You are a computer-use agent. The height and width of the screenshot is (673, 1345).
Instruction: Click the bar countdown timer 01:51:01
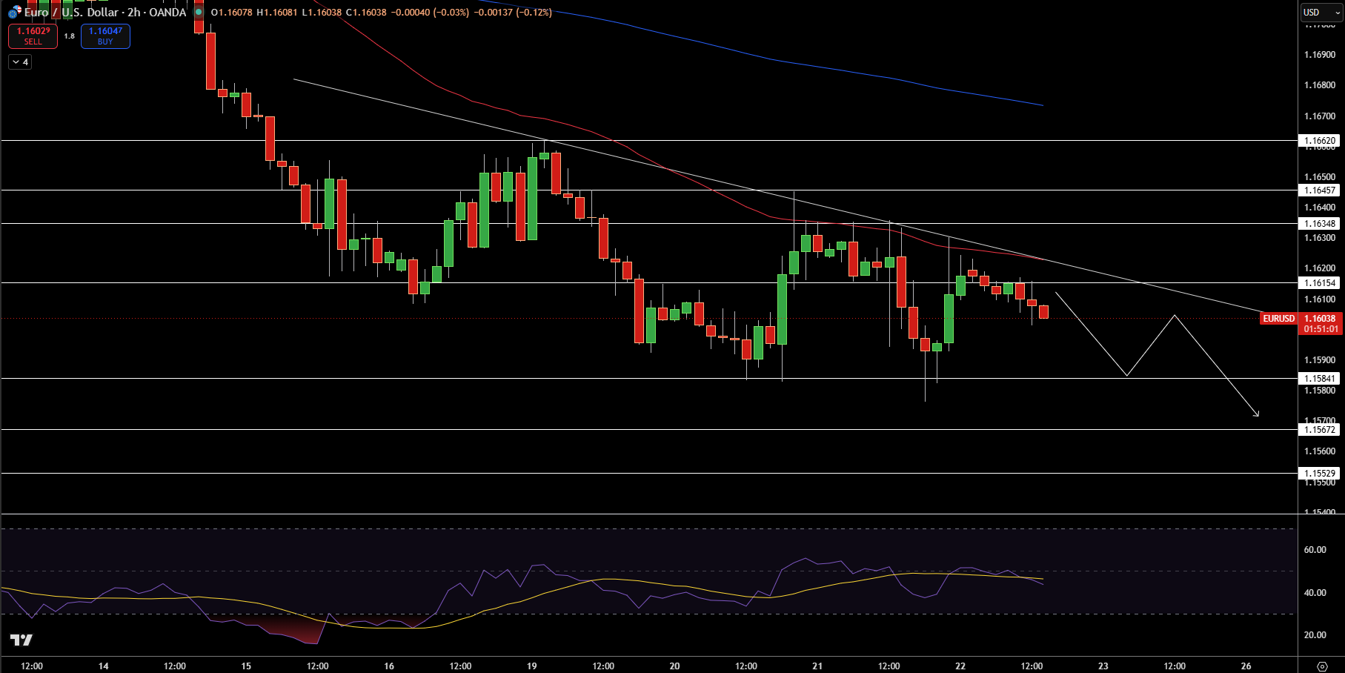[1320, 329]
